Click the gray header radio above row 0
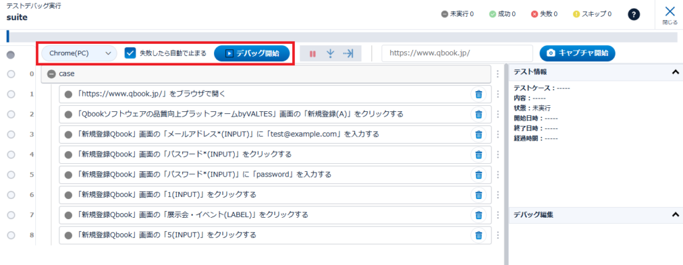The height and width of the screenshot is (265, 683). [x=11, y=55]
